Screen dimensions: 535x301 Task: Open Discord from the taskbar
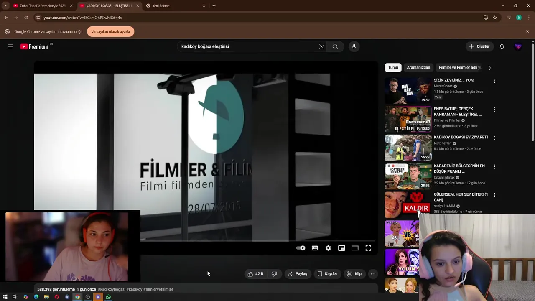98,297
